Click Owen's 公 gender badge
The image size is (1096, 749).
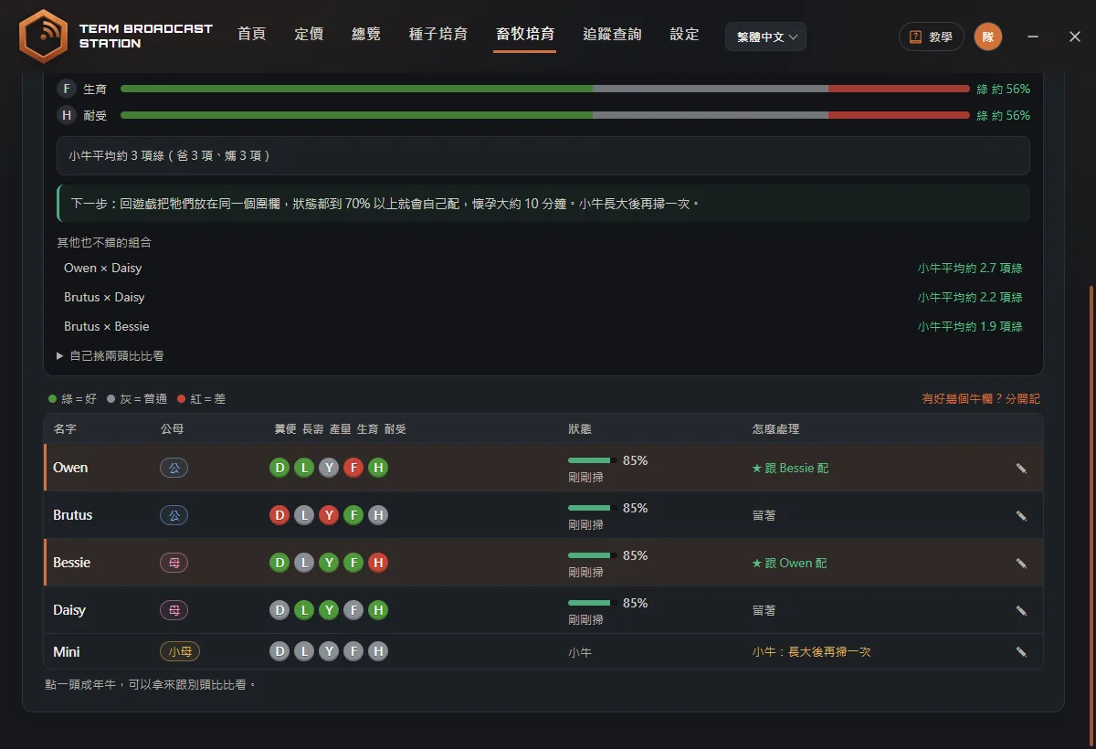click(174, 468)
